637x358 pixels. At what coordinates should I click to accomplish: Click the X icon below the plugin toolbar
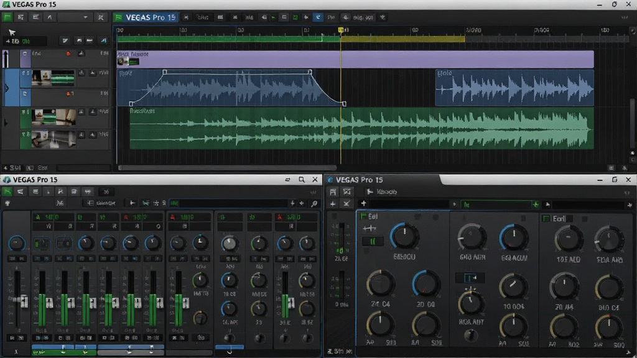[346, 204]
